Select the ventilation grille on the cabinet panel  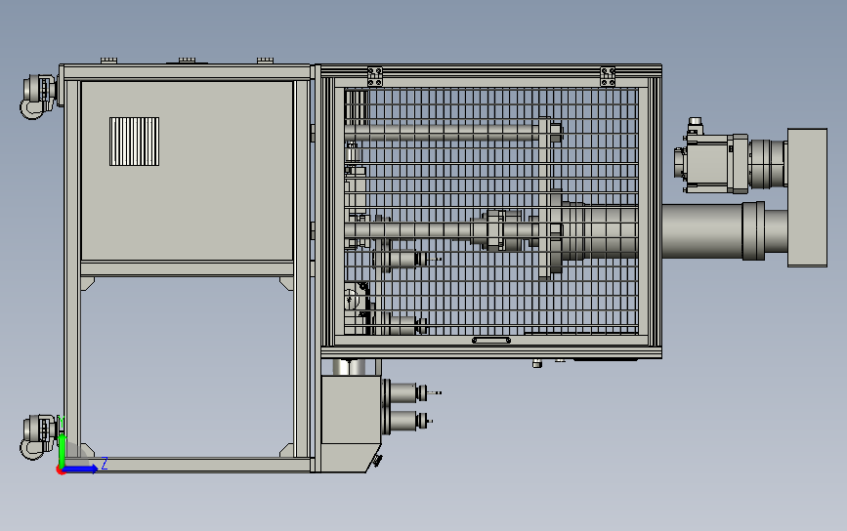[x=135, y=142]
